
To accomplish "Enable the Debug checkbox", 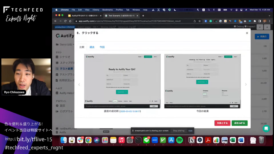I will (235, 27).
